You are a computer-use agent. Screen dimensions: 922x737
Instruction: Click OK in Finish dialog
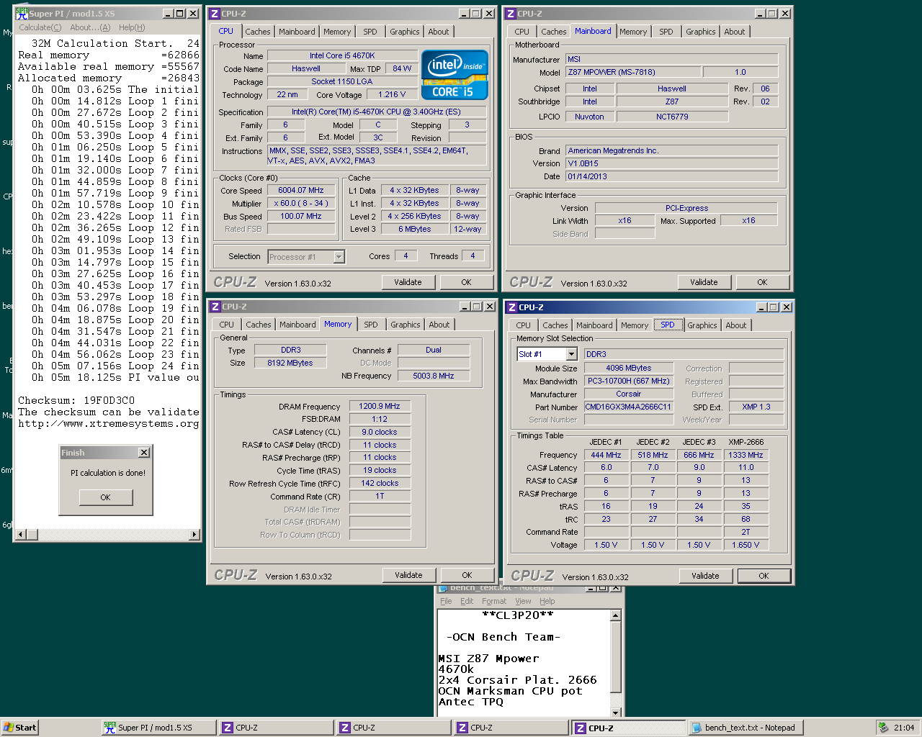tap(105, 497)
